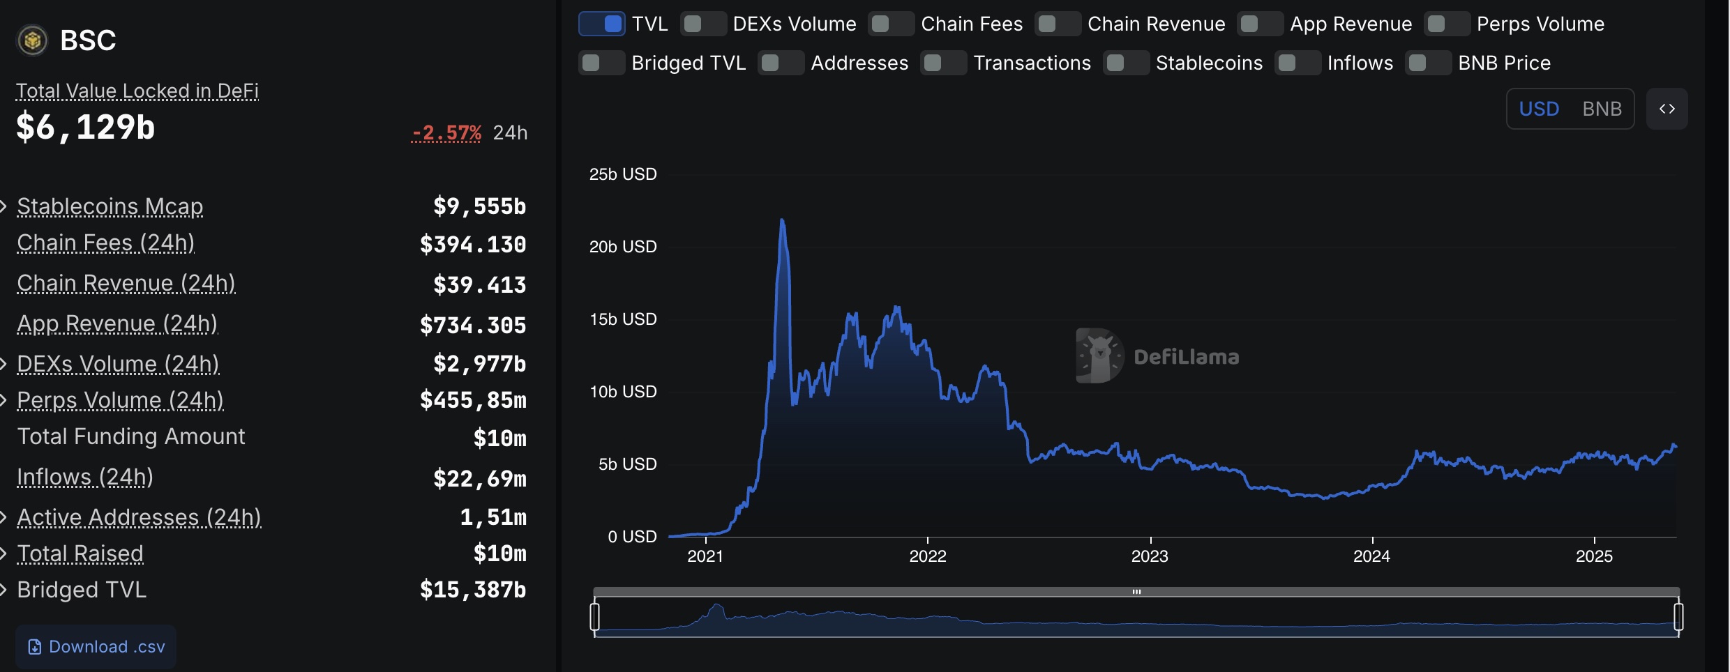Click the 2023 x-axis label
Image resolution: width=1730 pixels, height=672 pixels.
(x=1150, y=556)
